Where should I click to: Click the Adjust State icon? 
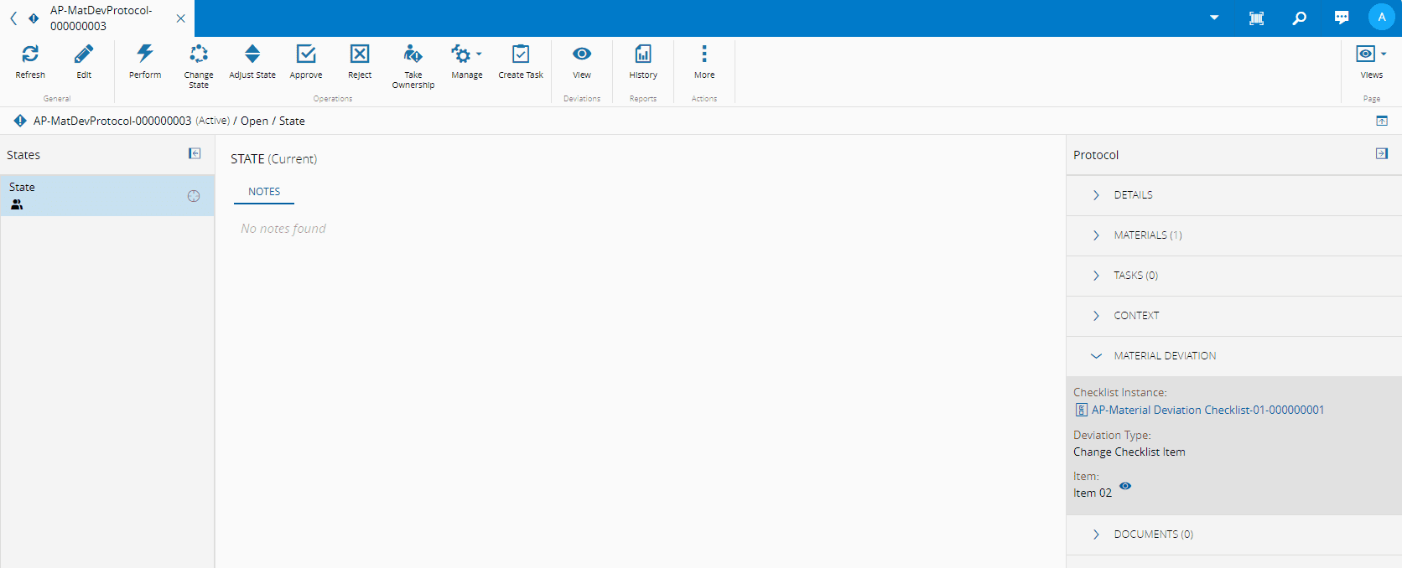[x=252, y=55]
